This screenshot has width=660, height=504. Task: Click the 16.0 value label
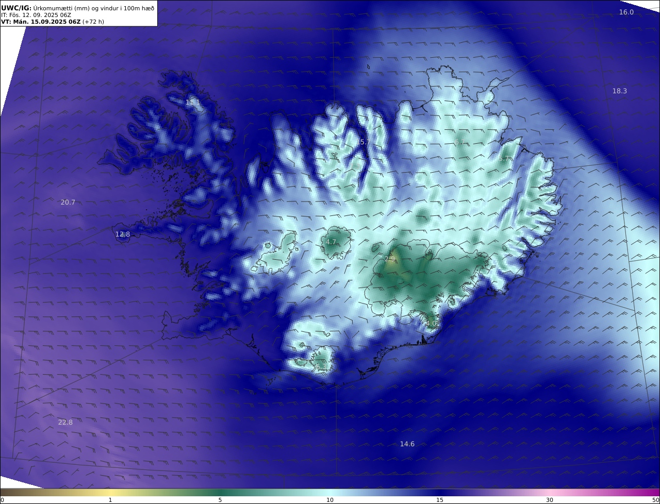[x=626, y=12]
